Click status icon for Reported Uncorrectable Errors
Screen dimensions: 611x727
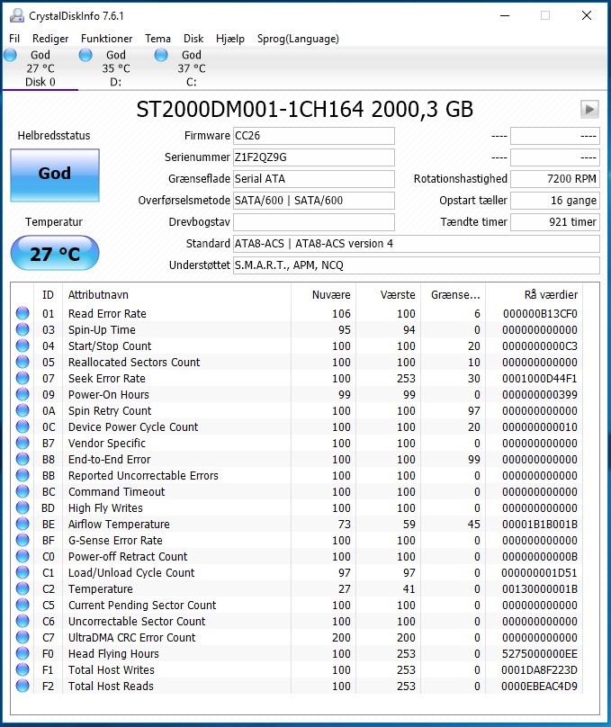tap(22, 476)
